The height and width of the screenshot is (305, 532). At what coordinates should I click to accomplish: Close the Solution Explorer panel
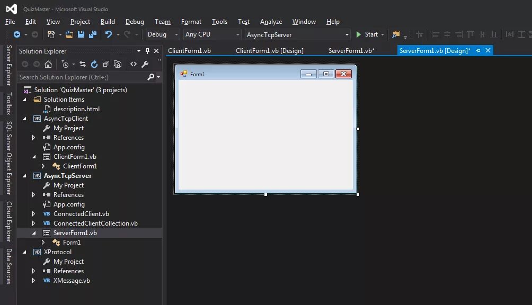tap(156, 51)
